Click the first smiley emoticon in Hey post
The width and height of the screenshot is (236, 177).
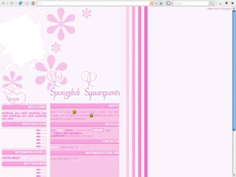(x=74, y=112)
